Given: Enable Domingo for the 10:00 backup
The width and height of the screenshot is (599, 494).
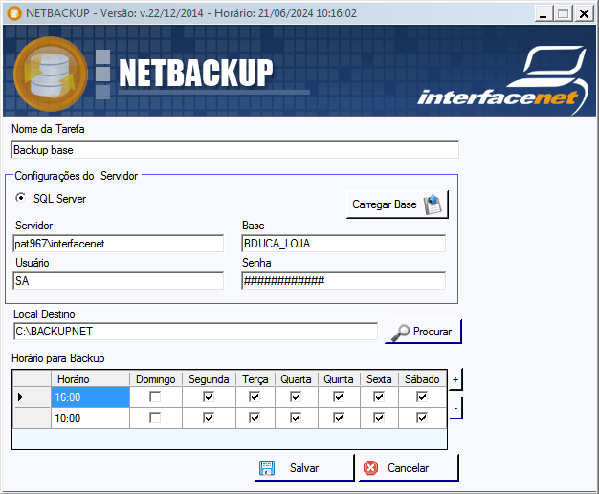Looking at the screenshot, I should pos(155,418).
